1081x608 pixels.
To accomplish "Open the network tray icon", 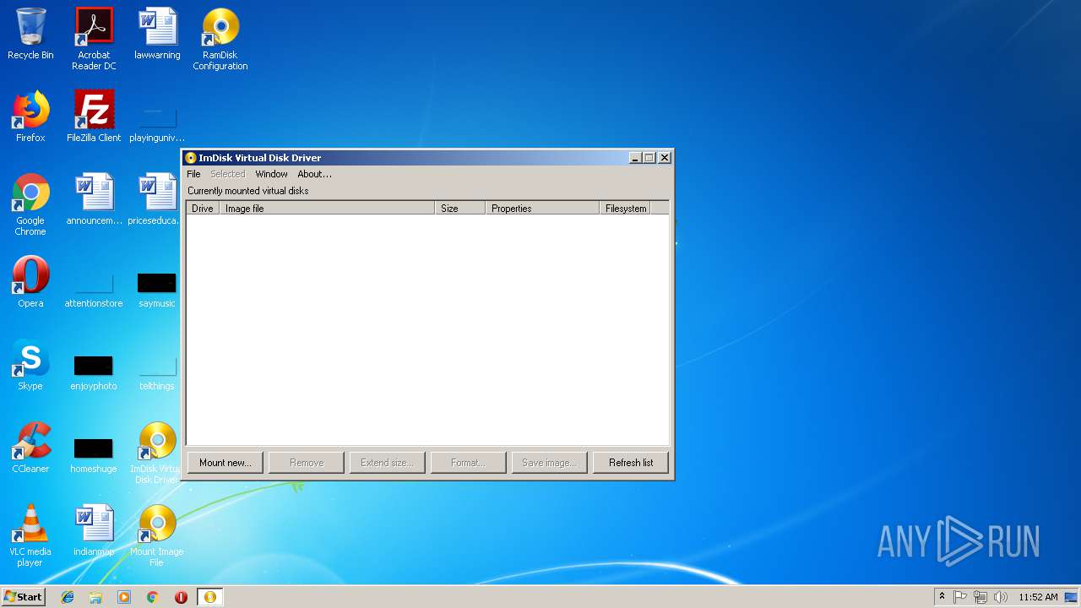I will 981,597.
